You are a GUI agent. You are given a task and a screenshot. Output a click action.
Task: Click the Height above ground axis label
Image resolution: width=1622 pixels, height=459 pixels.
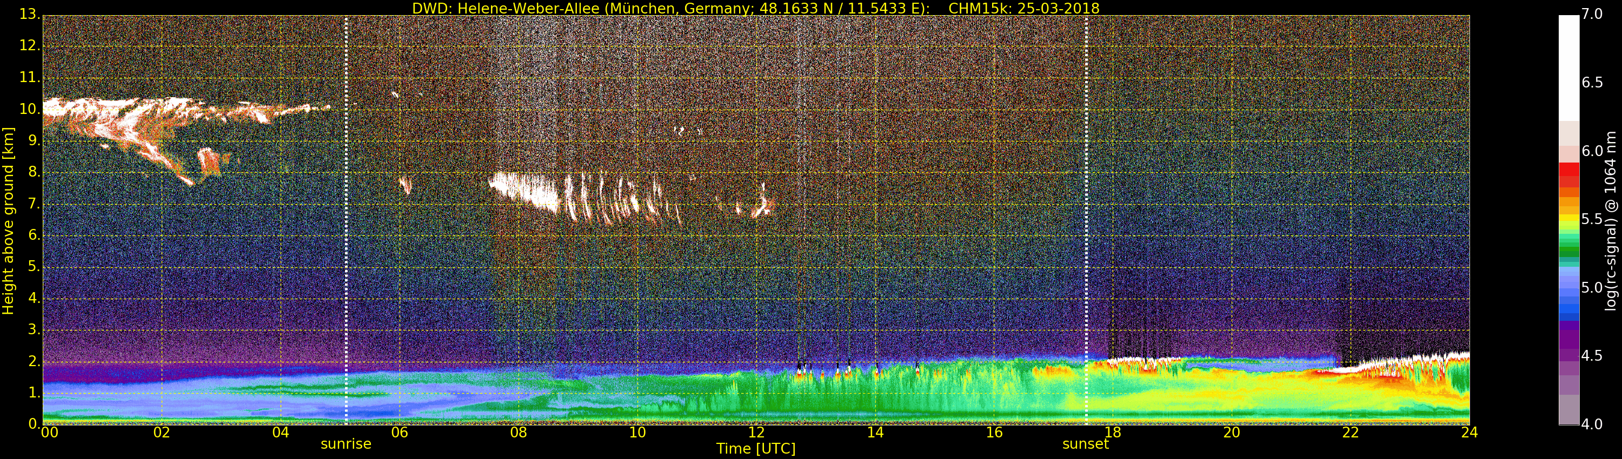(8, 221)
